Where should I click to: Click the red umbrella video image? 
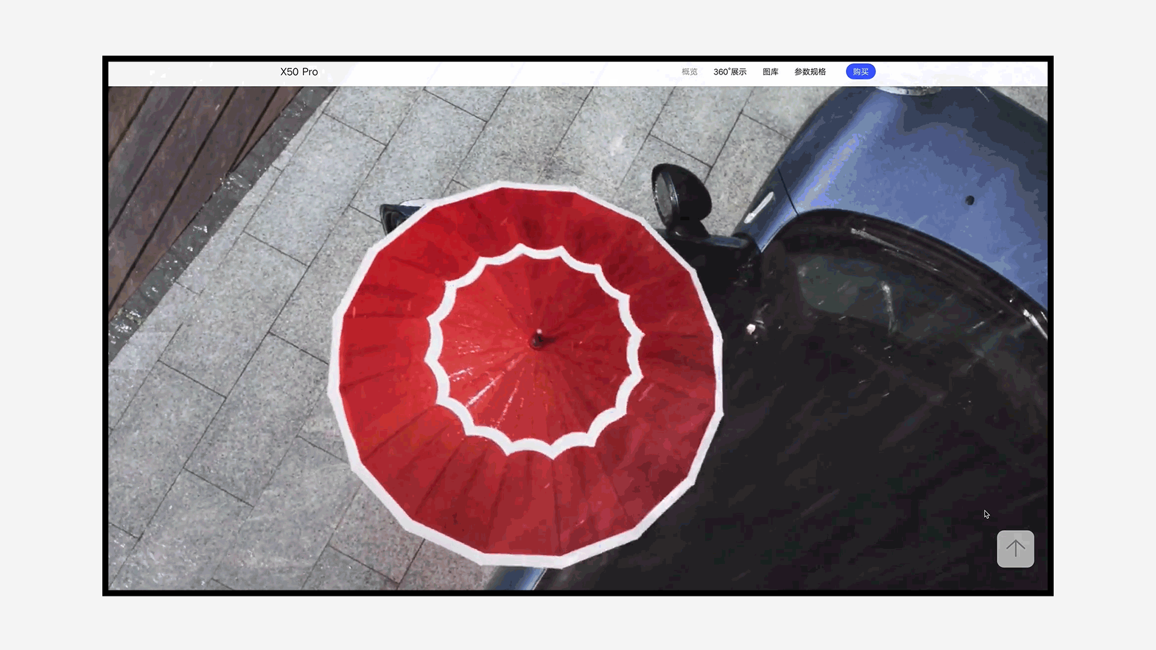(x=578, y=338)
